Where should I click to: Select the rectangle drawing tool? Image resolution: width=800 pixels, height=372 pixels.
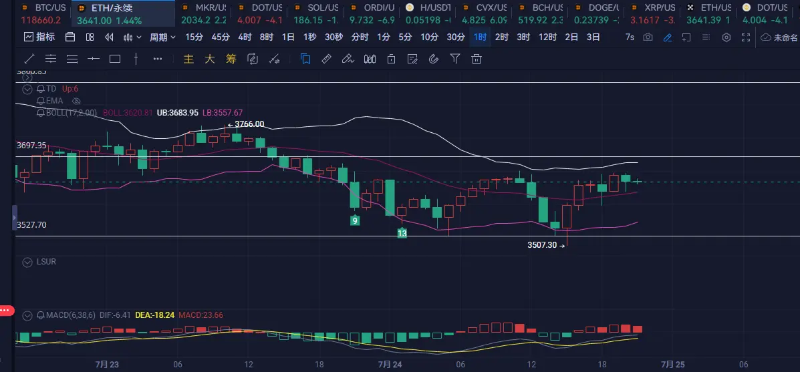click(115, 59)
